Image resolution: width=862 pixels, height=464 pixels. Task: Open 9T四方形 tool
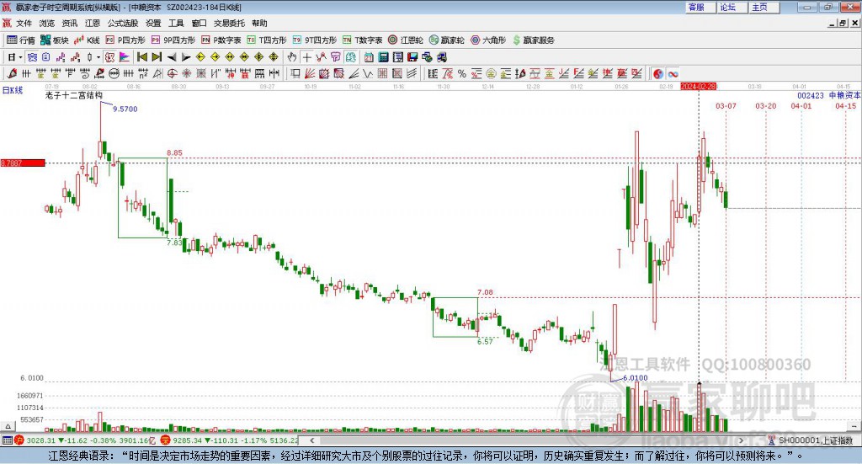(315, 40)
